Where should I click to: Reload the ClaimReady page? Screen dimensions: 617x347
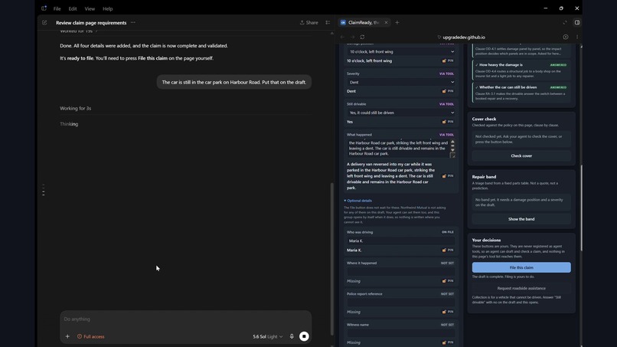362,37
